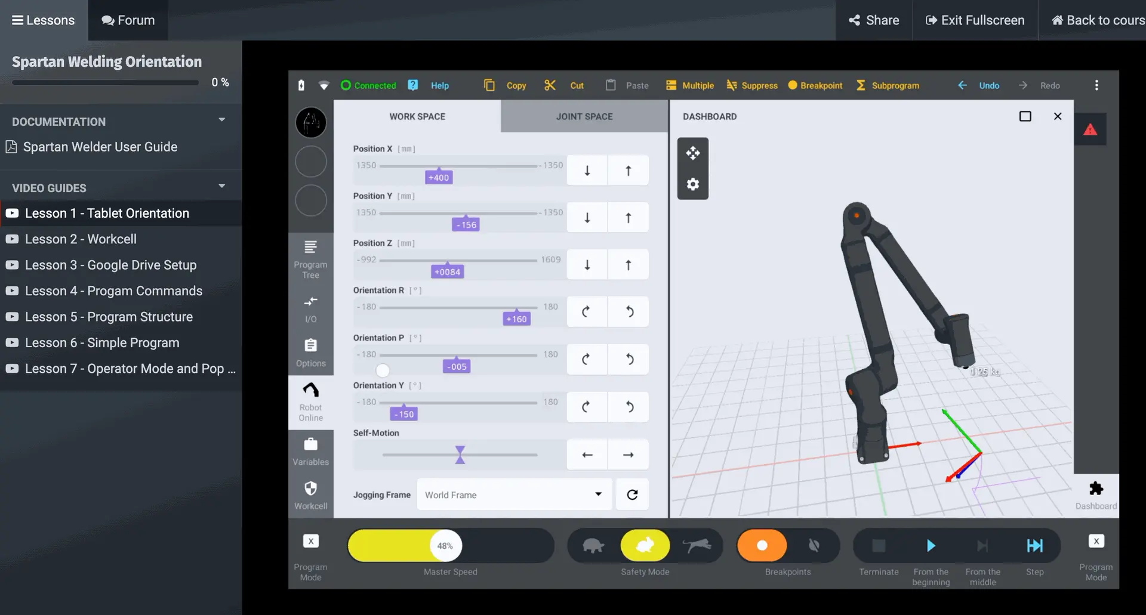Viewport: 1146px width, 615px height.
Task: Click the Undo button
Action: [x=979, y=85]
